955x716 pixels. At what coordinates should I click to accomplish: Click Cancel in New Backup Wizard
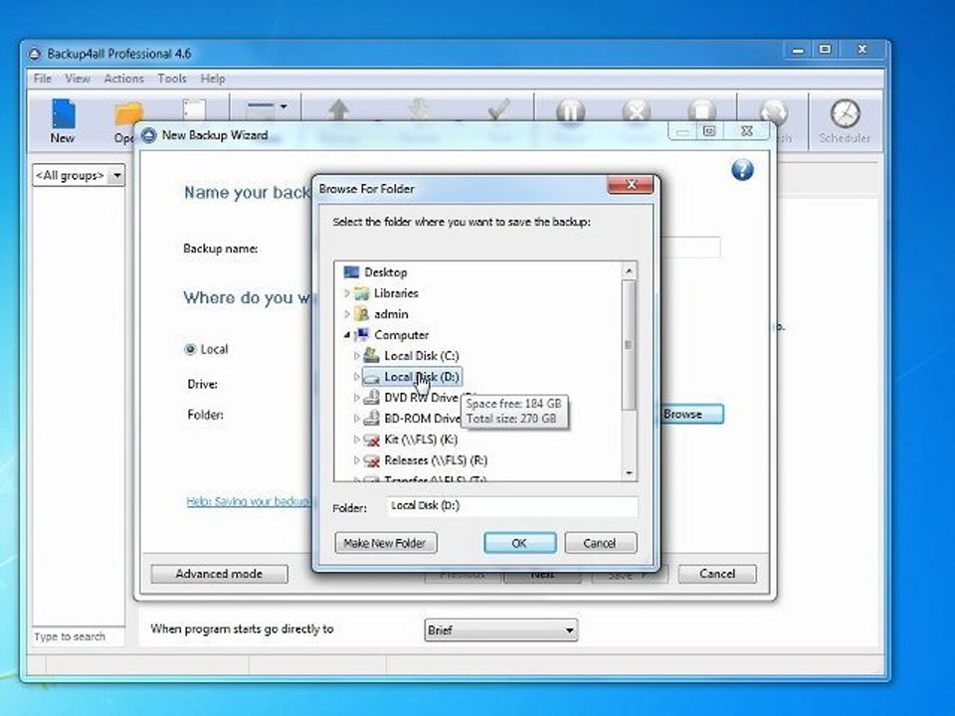point(717,574)
